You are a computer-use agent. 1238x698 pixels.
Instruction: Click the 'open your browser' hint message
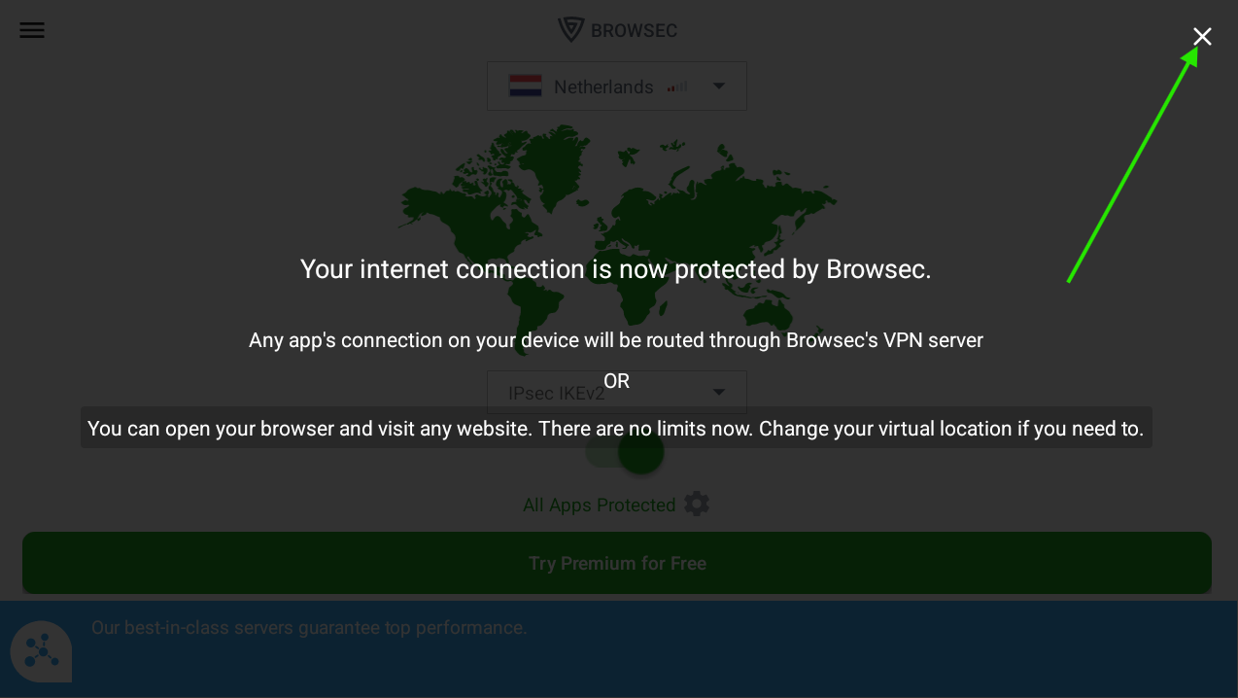click(616, 428)
